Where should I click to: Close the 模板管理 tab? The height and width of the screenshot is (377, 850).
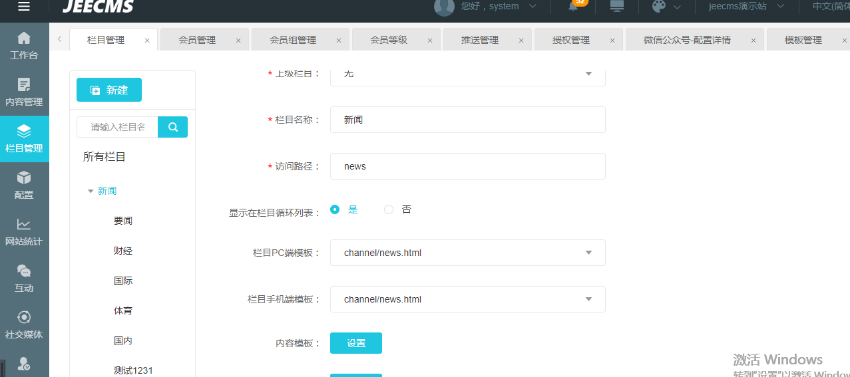(844, 41)
